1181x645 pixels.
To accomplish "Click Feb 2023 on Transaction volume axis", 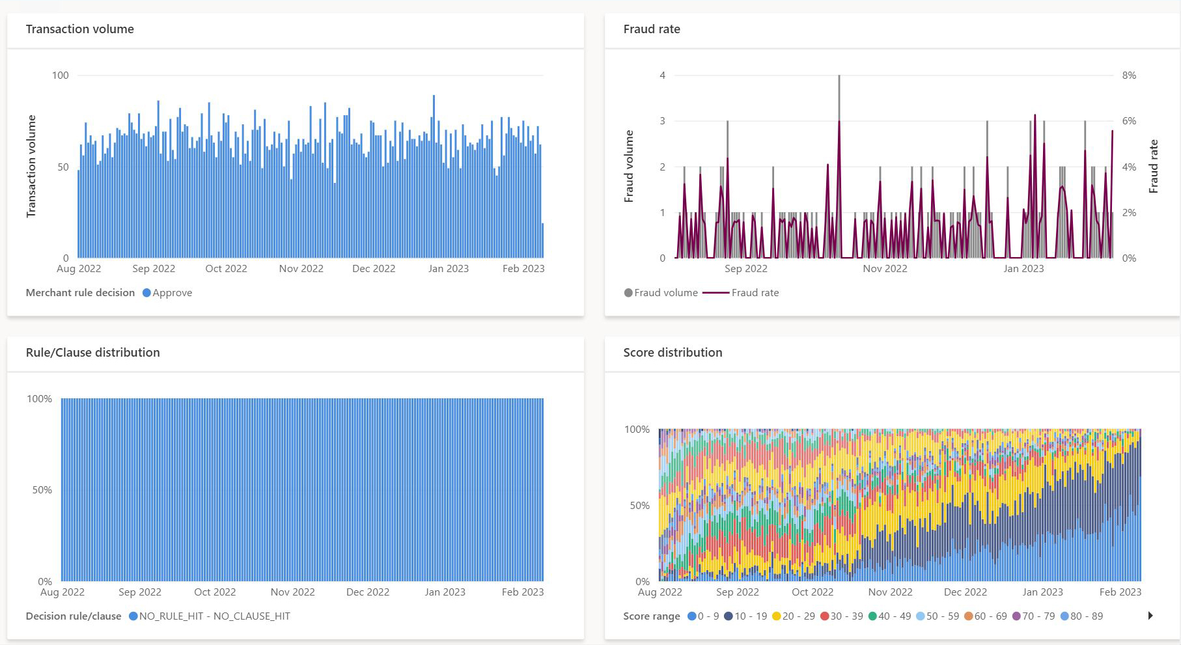I will (523, 269).
